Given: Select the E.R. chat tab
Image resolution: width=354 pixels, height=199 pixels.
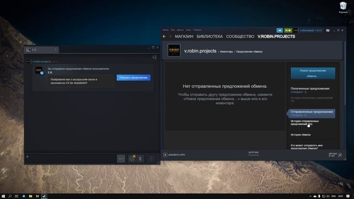Looking at the screenshot, I should [x=41, y=50].
